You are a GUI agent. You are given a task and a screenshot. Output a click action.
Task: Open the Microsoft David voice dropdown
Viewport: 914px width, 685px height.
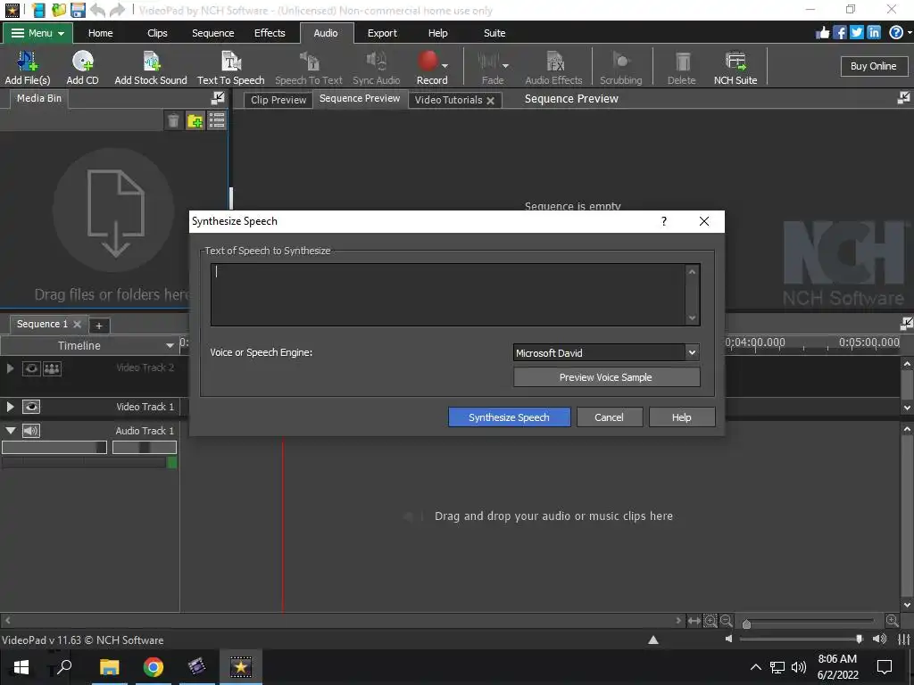point(692,352)
